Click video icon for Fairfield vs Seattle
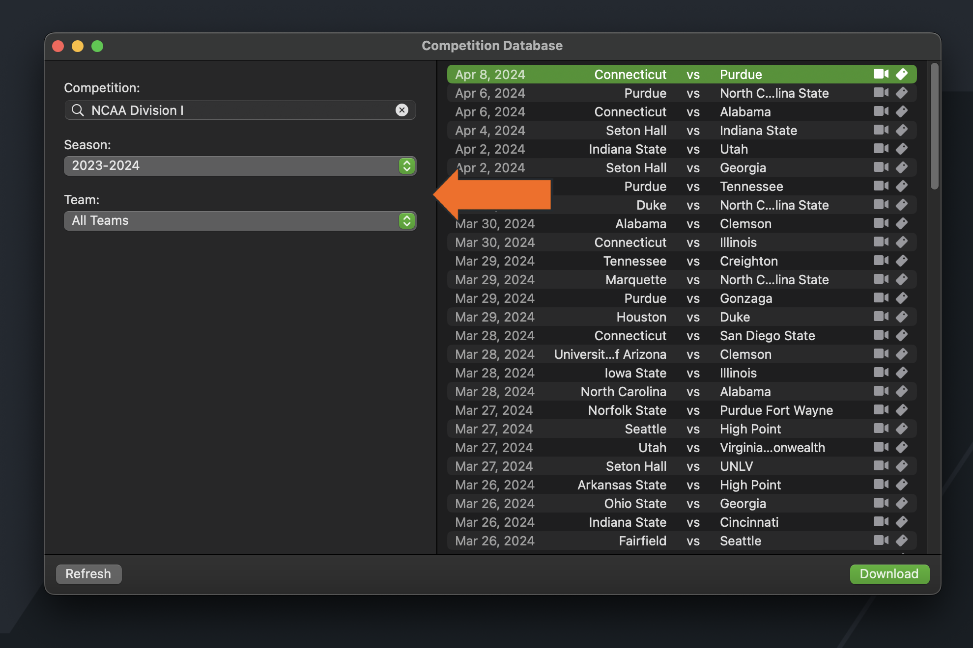The image size is (973, 648). 881,540
